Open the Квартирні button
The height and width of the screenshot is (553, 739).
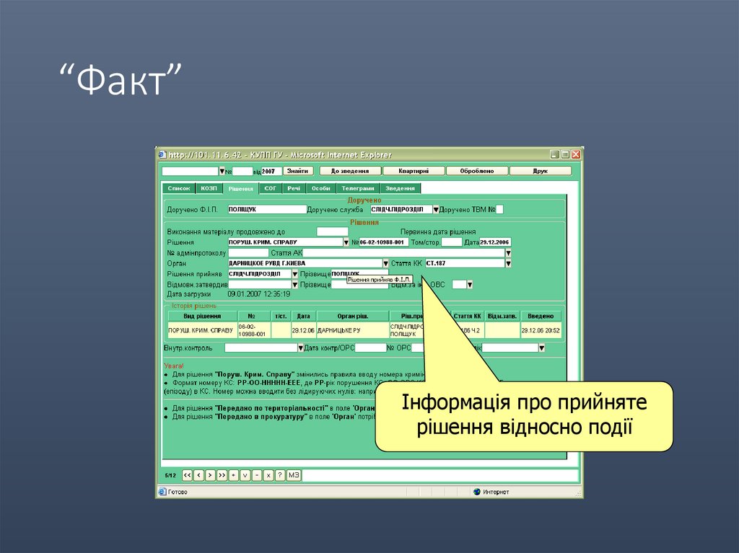[x=414, y=171]
